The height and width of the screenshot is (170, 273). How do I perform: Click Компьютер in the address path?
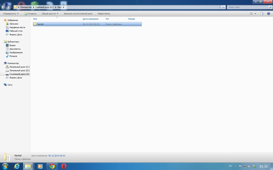tap(26, 7)
